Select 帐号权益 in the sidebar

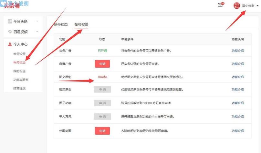point(19,62)
